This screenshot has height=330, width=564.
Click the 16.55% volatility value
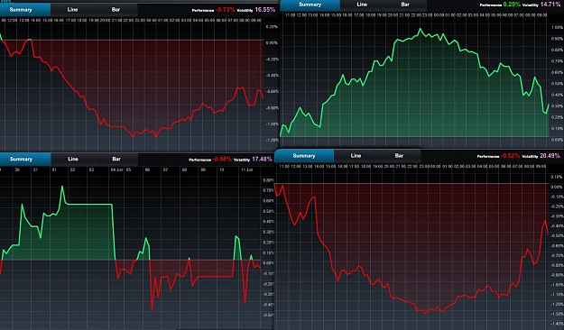click(x=264, y=10)
